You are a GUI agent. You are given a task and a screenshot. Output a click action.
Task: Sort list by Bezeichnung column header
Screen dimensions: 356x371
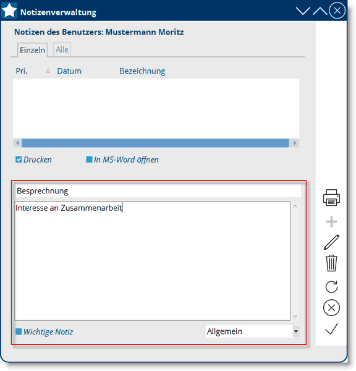pos(142,71)
